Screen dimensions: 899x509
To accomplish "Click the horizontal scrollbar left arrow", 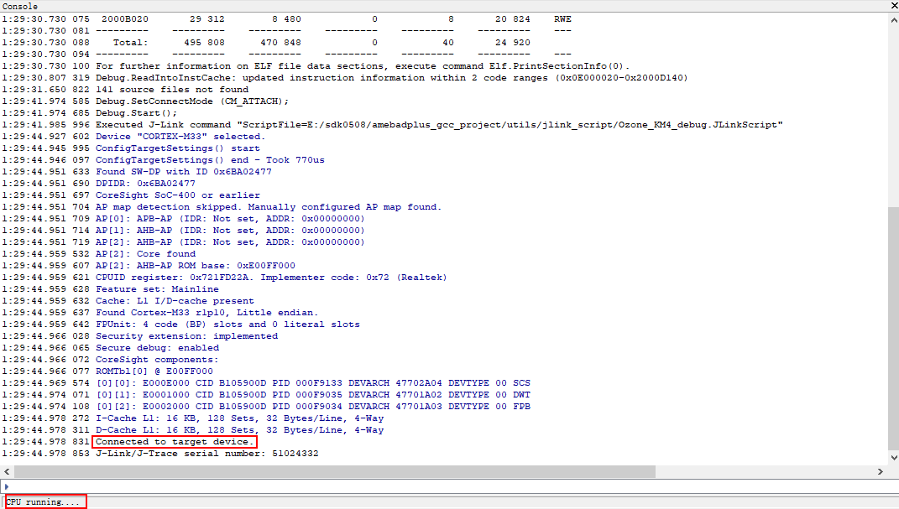I will coord(6,471).
